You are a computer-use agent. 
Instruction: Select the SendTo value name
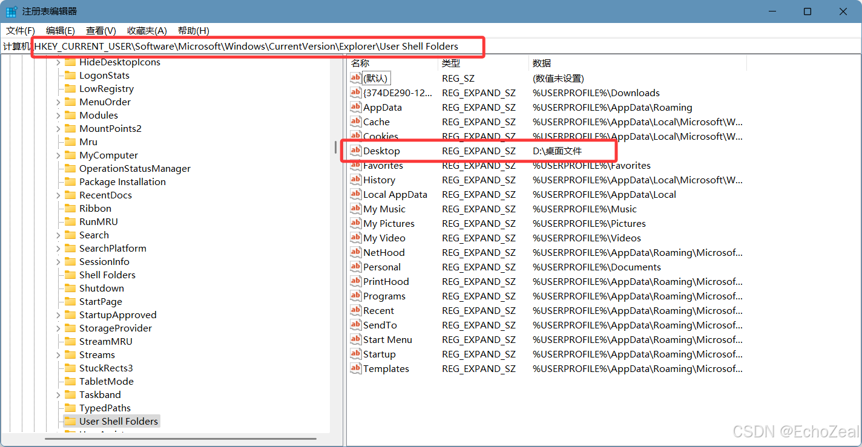[x=380, y=325]
